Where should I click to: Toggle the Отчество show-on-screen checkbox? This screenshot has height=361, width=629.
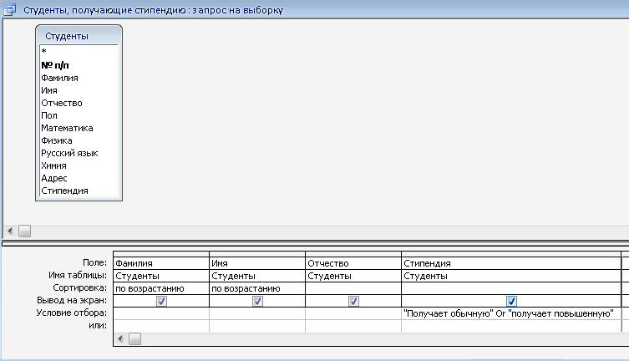tap(353, 301)
